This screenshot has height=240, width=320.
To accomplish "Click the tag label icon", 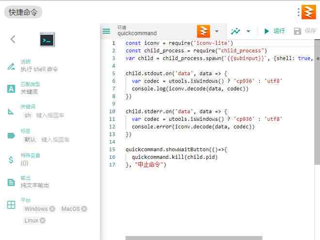I will tap(11, 135).
